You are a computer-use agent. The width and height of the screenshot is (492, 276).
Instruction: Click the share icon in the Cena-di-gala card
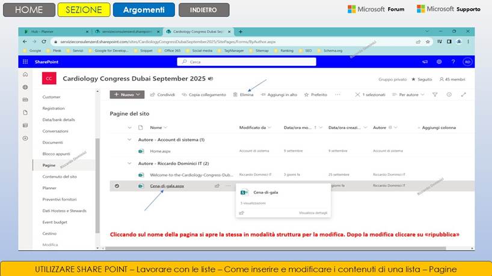click(x=242, y=213)
